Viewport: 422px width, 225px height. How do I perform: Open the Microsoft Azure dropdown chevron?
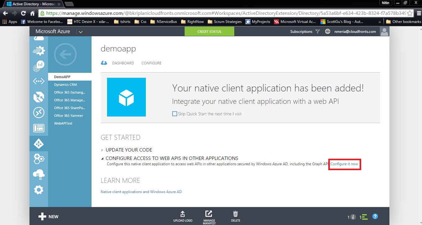click(x=80, y=32)
